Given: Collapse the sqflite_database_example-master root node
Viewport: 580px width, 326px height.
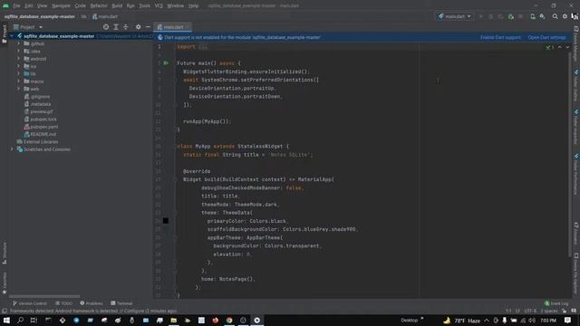Looking at the screenshot, I should [12, 36].
